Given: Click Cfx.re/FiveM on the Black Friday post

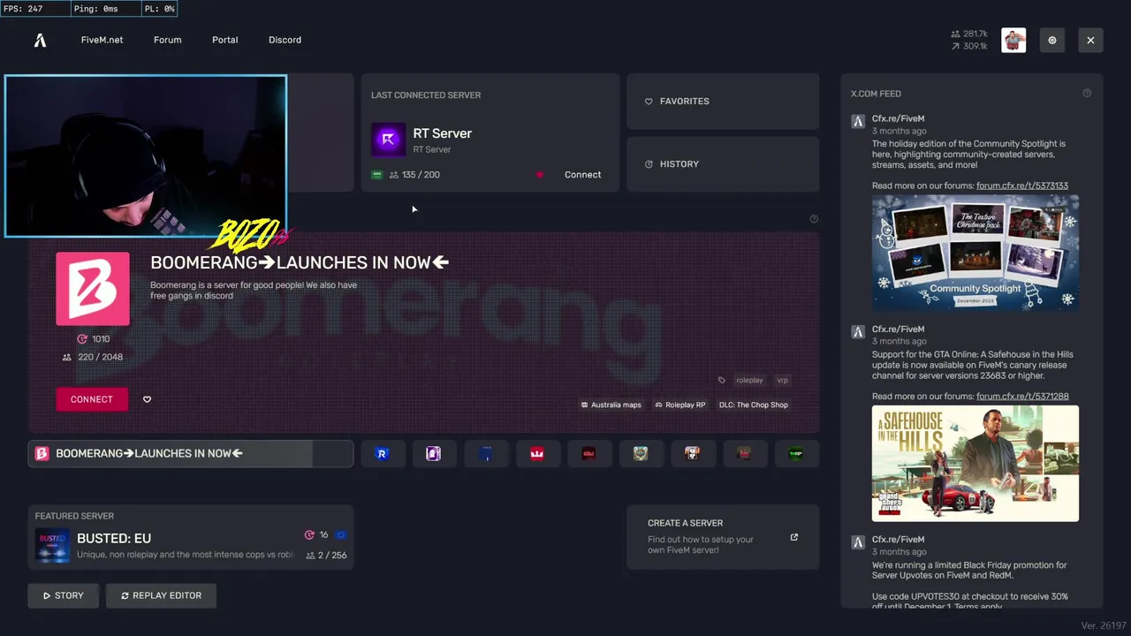Looking at the screenshot, I should tap(898, 539).
